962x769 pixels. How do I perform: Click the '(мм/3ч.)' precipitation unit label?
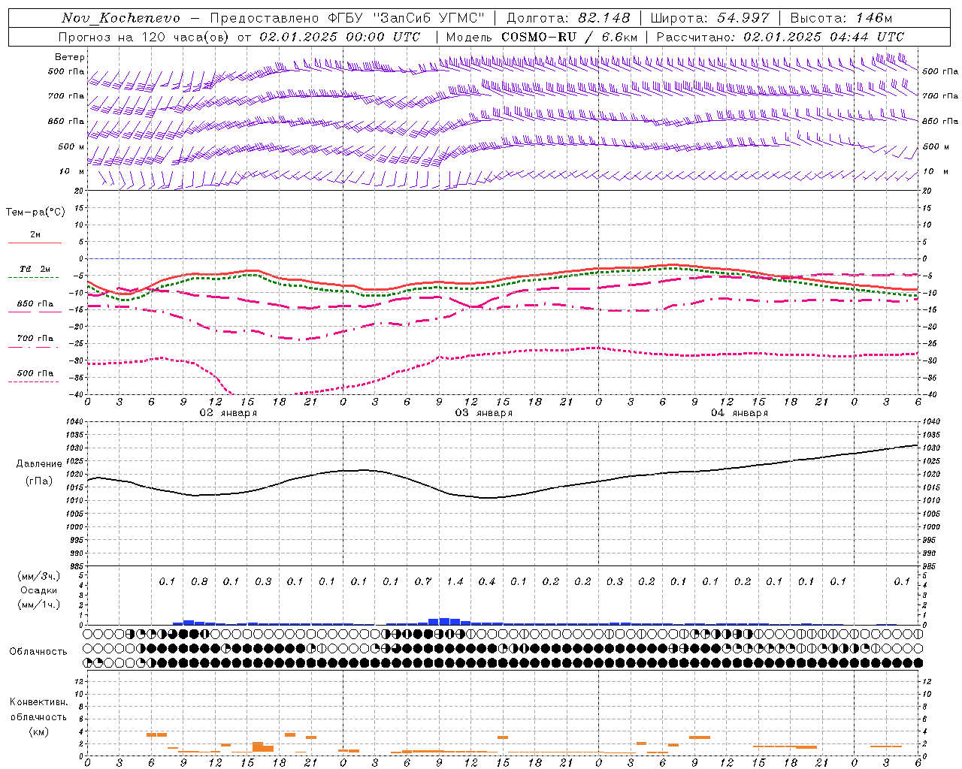pos(39,576)
